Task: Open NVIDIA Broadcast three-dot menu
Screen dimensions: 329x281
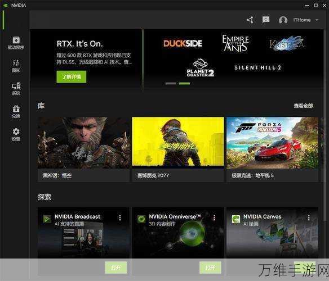Action: pos(120,217)
